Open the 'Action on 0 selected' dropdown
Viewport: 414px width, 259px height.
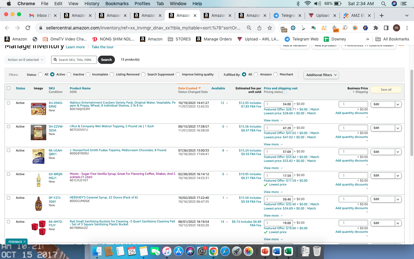[x=25, y=60]
